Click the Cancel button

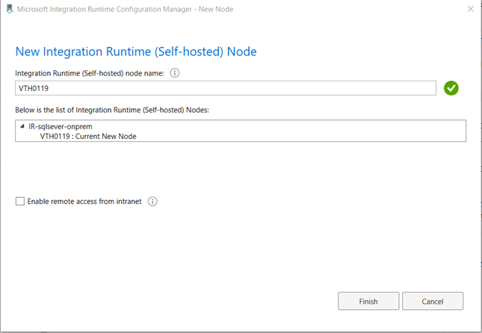point(433,301)
